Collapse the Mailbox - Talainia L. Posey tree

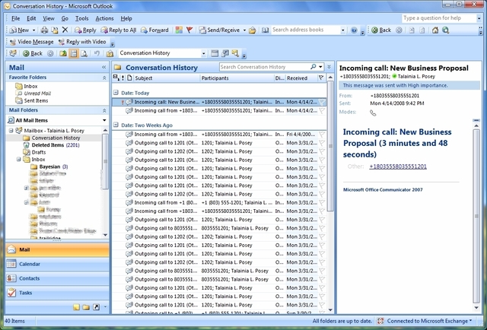coord(11,130)
